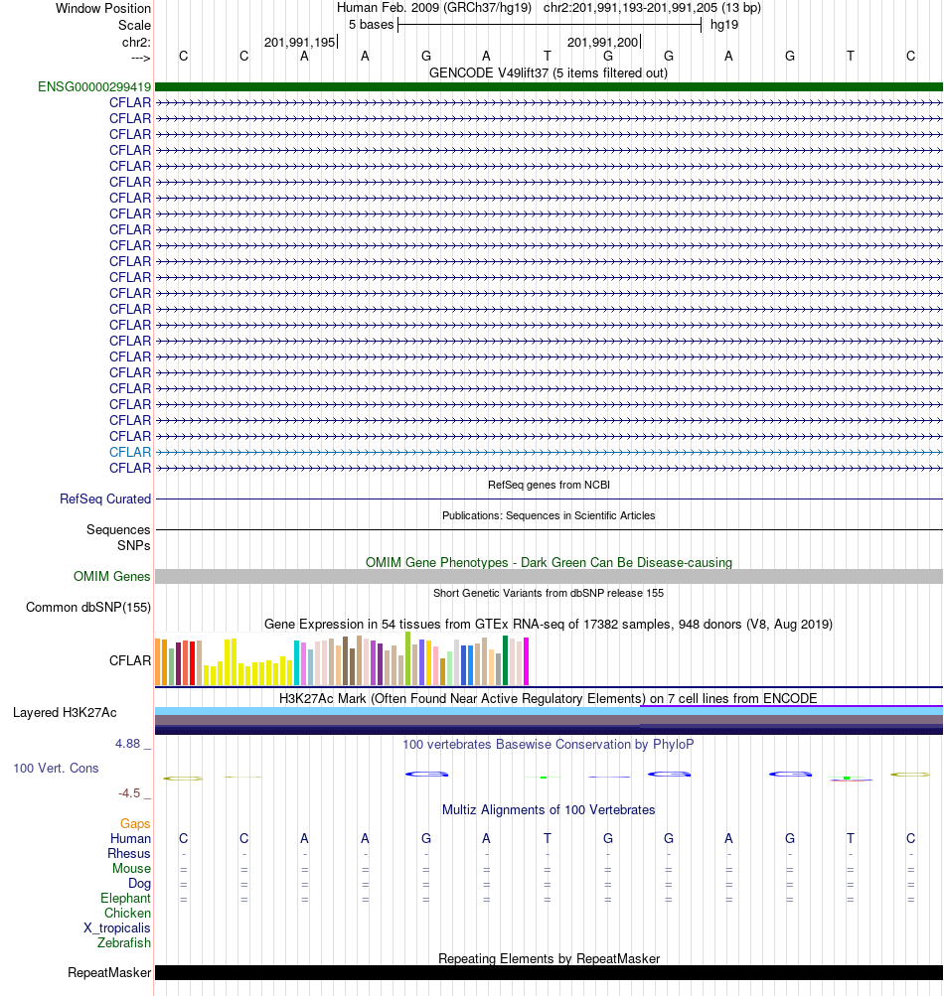Screen dimensions: 944x996
Task: Click the GENCODE V49lift37 track title
Action: tap(548, 73)
